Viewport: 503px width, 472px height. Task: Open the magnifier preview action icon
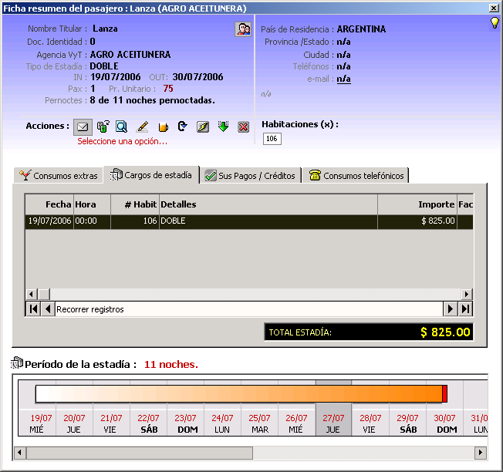click(122, 126)
